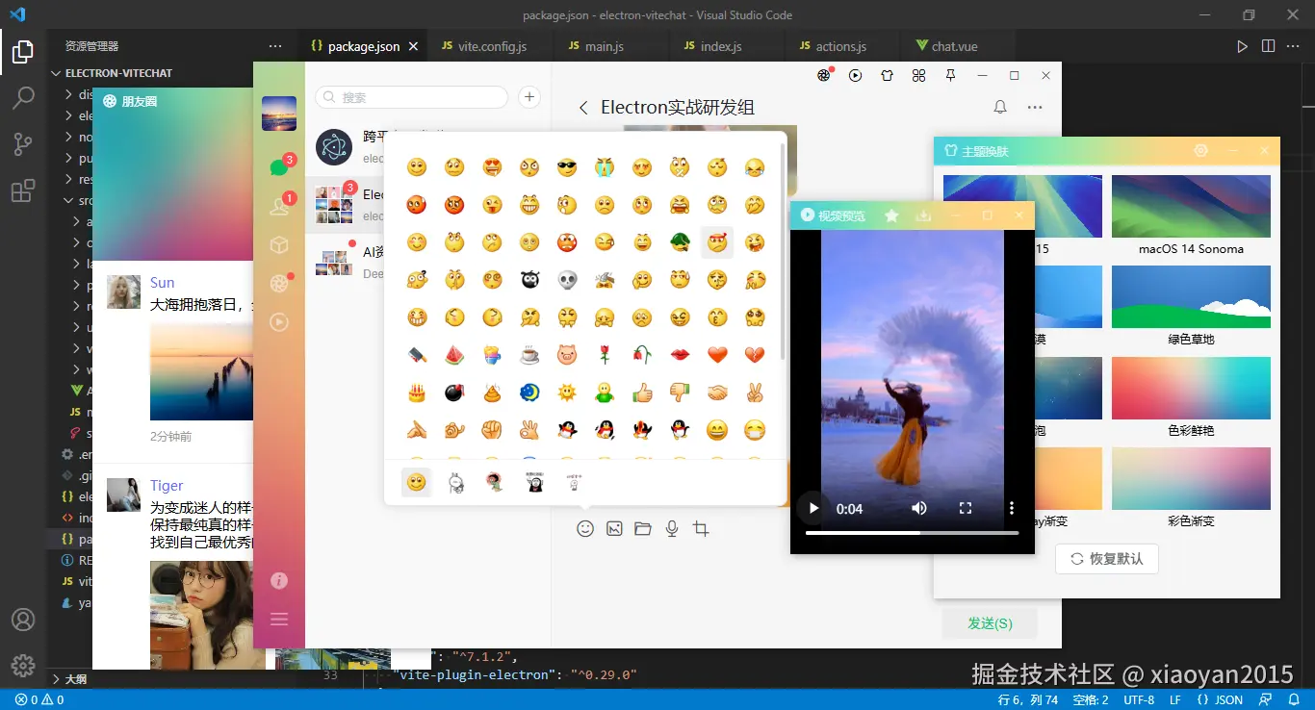This screenshot has width=1315, height=710.
Task: Open the four-squares apps icon in chat titlebar
Action: 918,75
